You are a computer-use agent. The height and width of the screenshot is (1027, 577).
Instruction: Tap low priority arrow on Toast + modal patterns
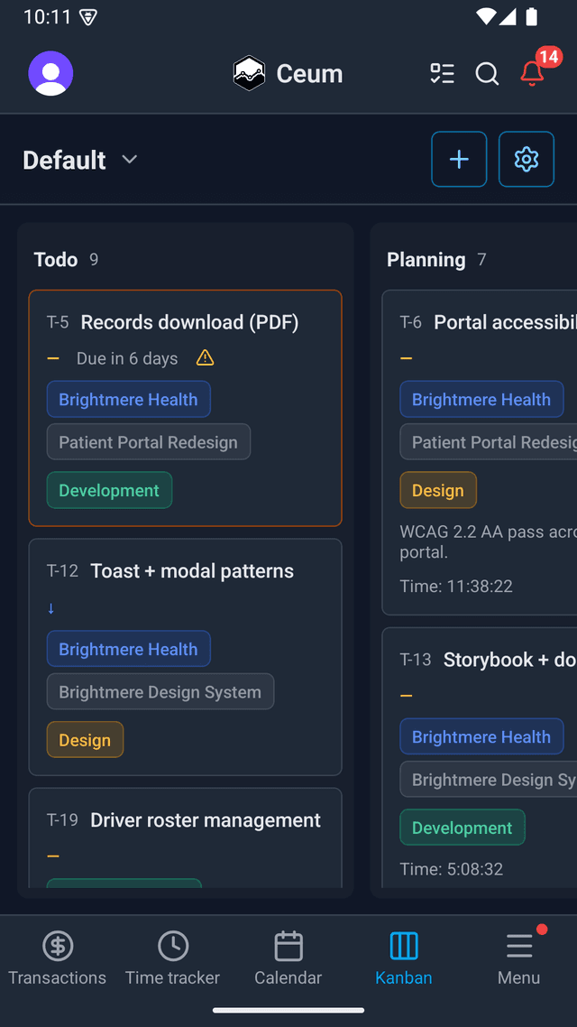tap(51, 608)
